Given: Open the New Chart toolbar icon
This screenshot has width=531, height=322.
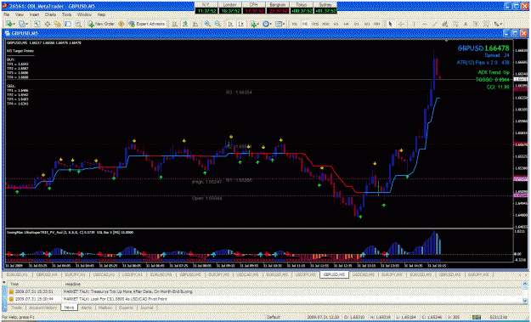Looking at the screenshot, I should [x=8, y=24].
